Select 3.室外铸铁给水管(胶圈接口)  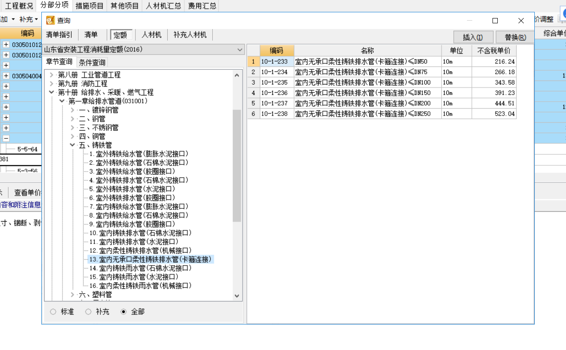(132, 171)
